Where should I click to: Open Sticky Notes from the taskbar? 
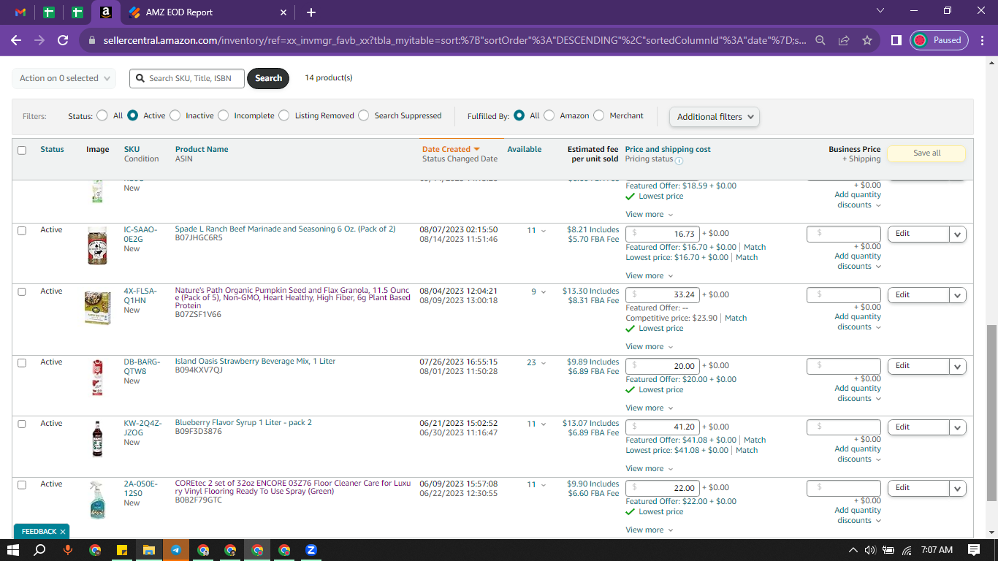122,550
